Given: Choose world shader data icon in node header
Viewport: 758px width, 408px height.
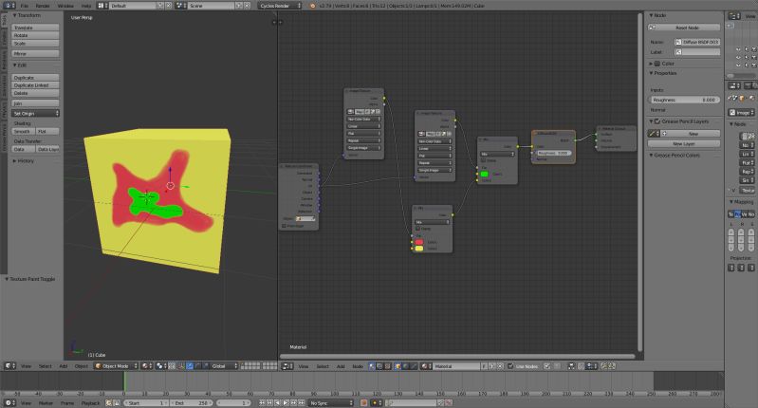Looking at the screenshot, I should click(406, 366).
